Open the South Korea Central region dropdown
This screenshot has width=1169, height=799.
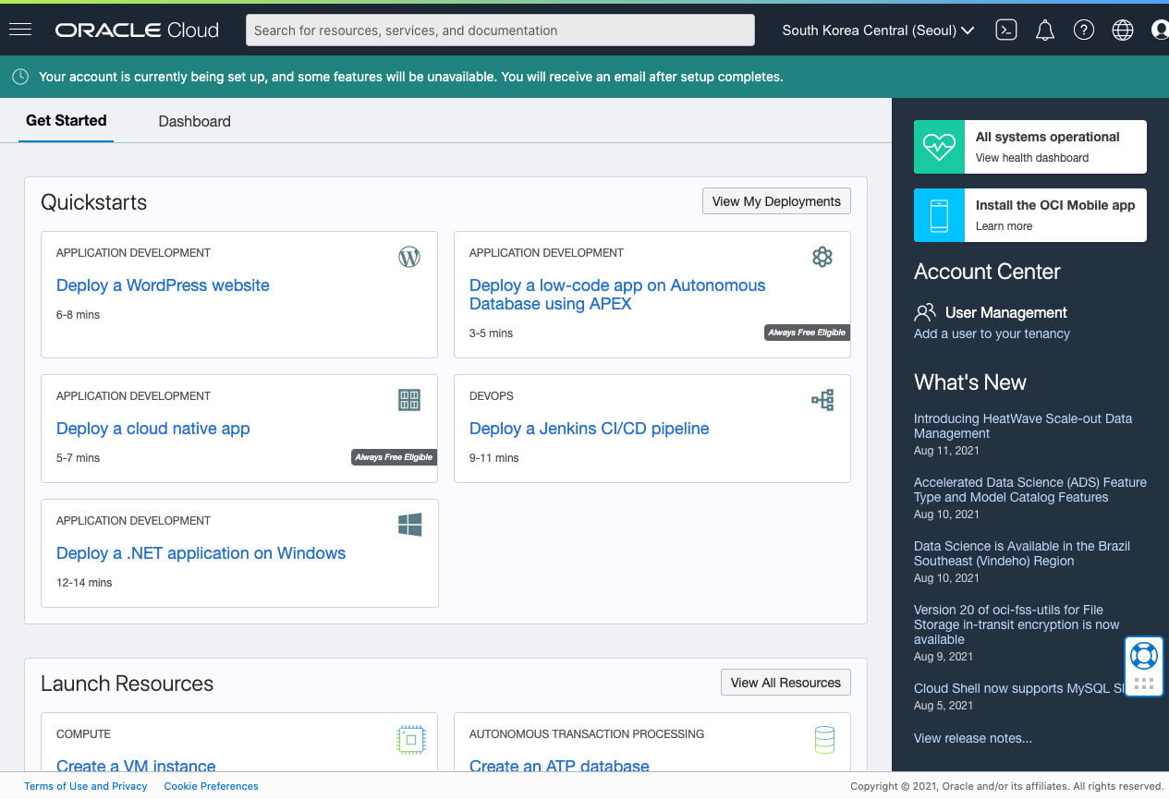tap(876, 30)
